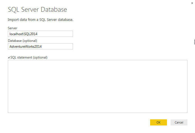195x133 pixels.
Task: Click the empty space after AdventureWorks2014
Action: coord(60,46)
